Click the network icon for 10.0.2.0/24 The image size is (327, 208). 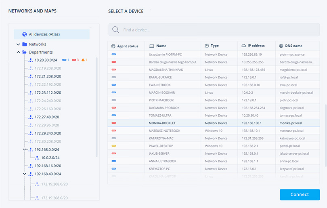[37, 158]
